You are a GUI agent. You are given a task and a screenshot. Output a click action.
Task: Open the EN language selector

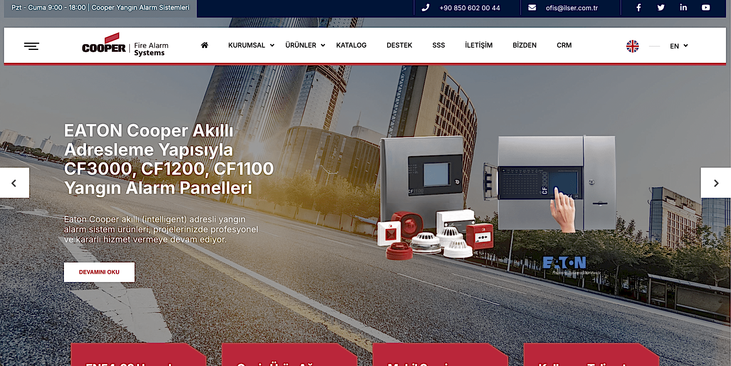click(x=679, y=46)
